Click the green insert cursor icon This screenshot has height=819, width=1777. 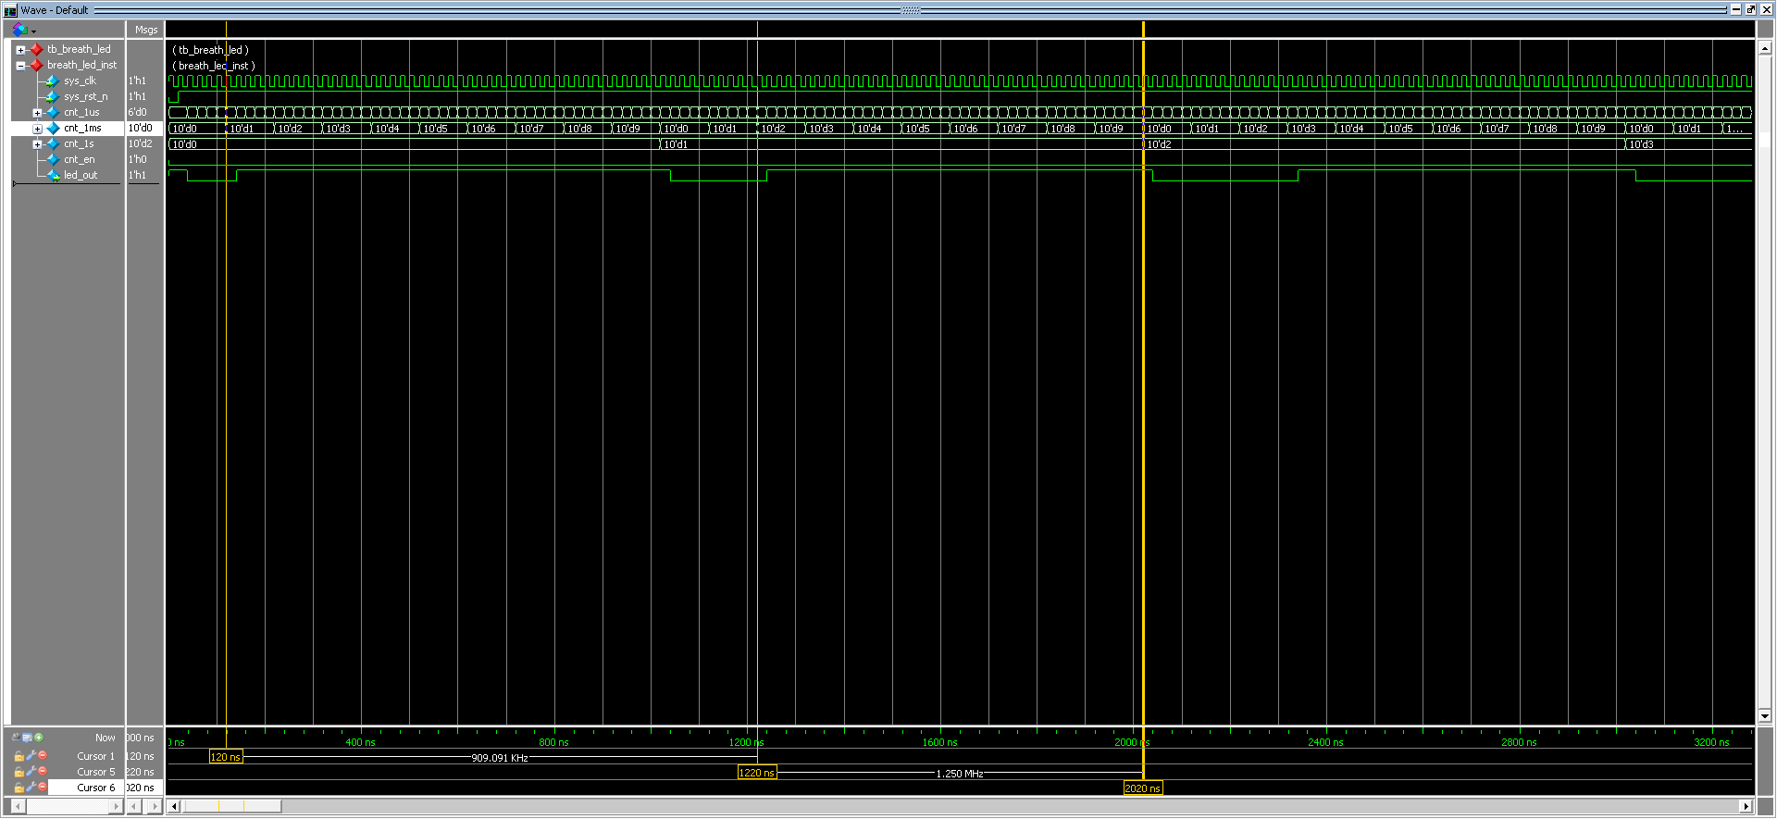(39, 738)
